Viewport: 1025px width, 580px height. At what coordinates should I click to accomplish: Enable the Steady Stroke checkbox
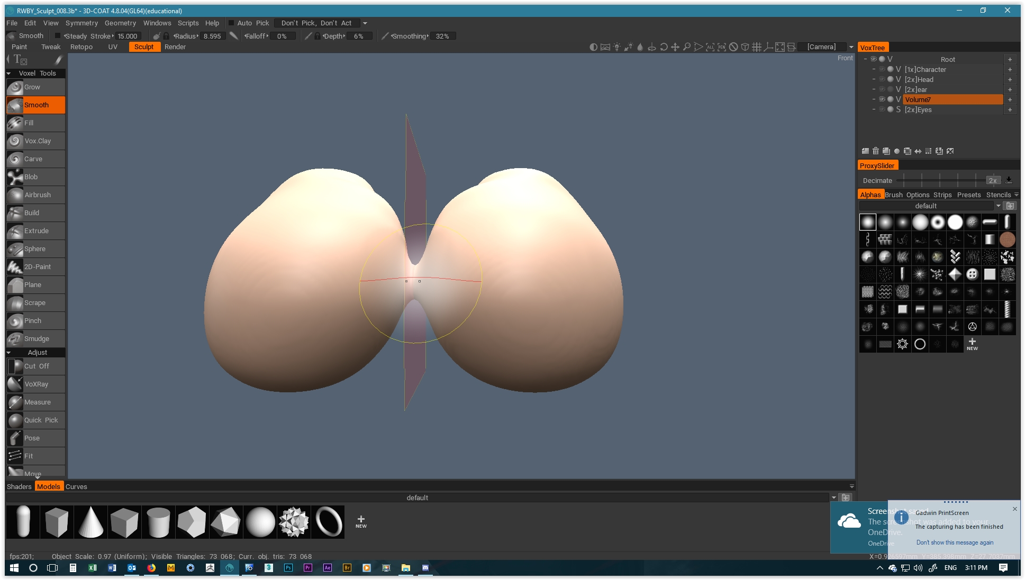[58, 36]
